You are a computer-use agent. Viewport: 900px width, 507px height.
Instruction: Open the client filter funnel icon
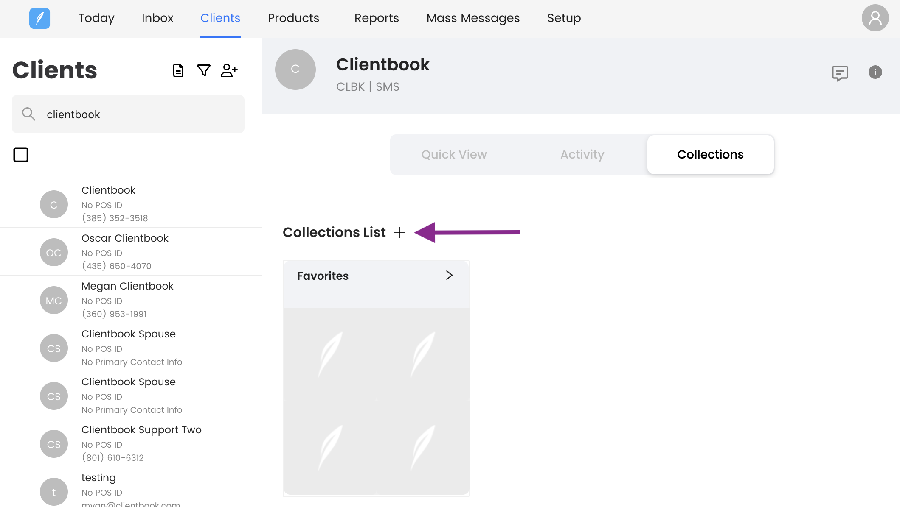click(x=204, y=70)
